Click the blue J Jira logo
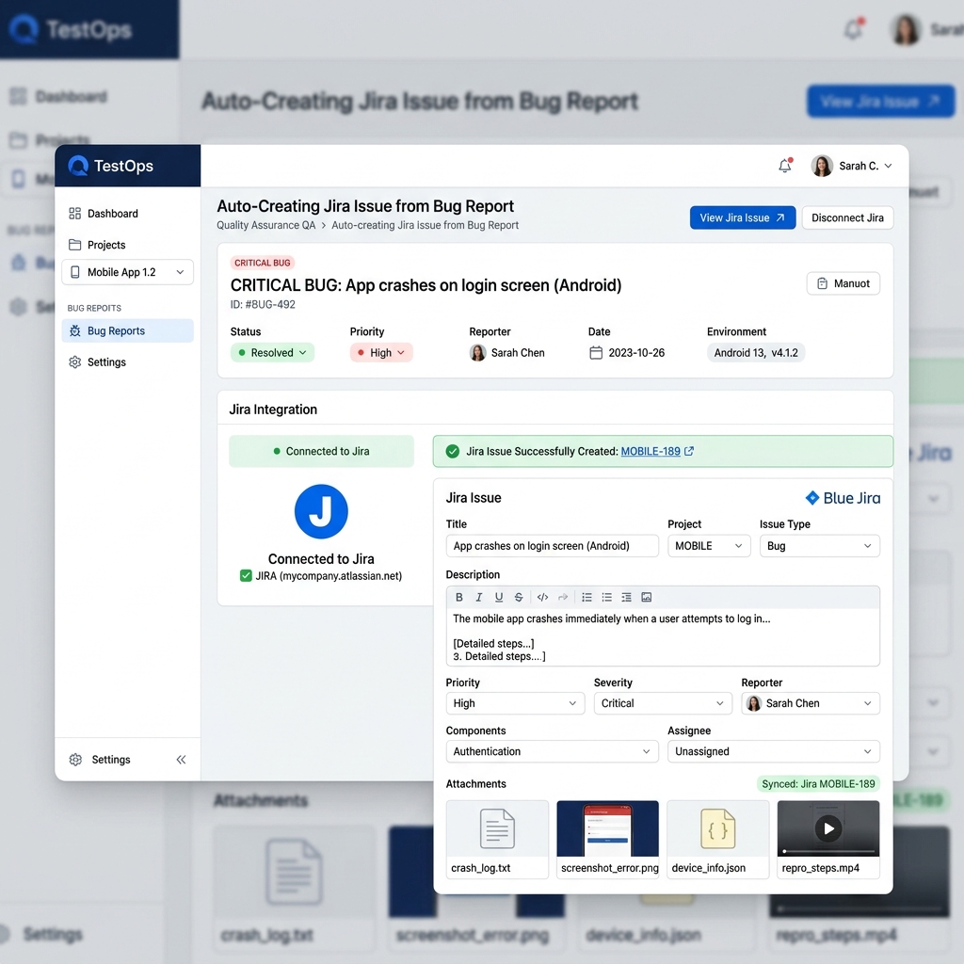 [321, 511]
